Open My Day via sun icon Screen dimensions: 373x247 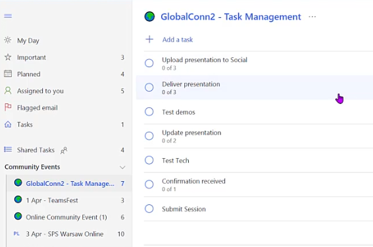click(x=8, y=40)
